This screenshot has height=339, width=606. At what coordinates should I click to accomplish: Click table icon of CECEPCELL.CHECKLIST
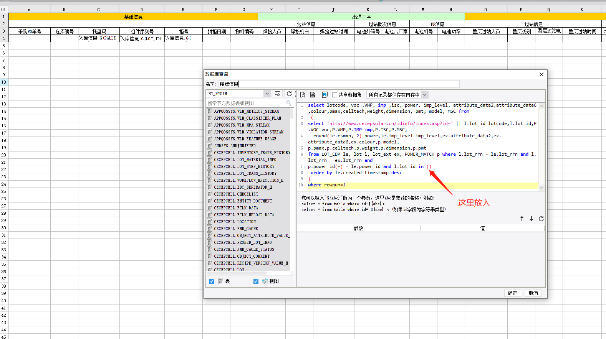pyautogui.click(x=210, y=194)
